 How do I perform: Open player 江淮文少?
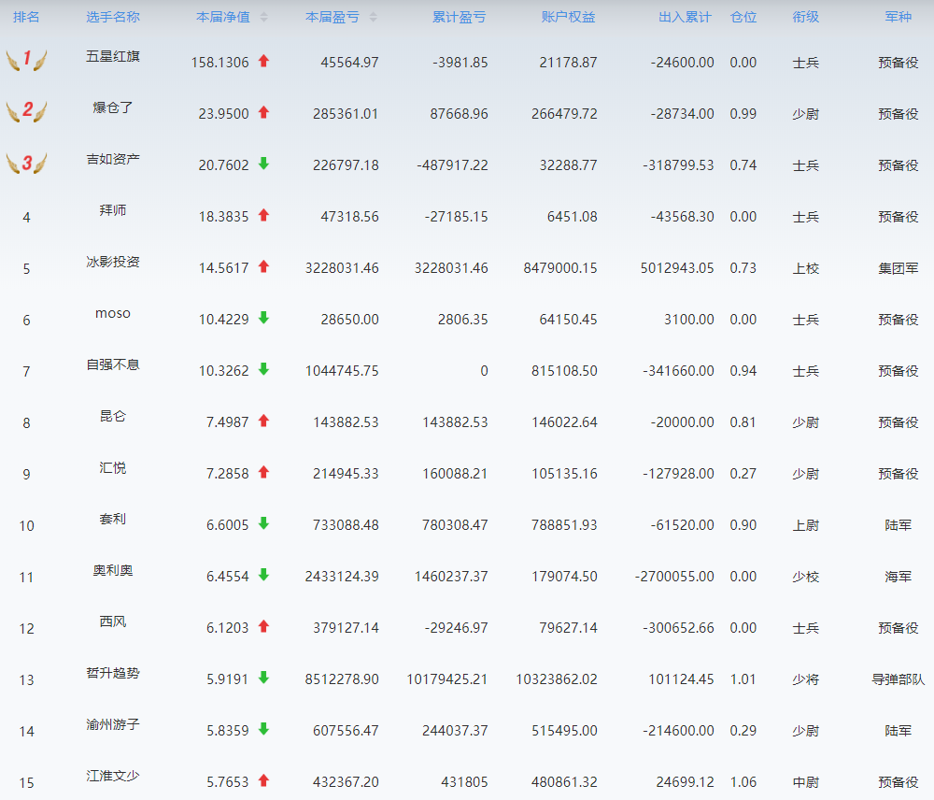click(x=113, y=776)
